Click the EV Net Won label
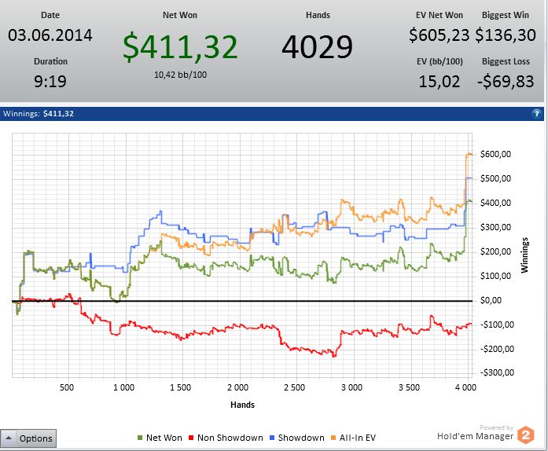The height and width of the screenshot is (451, 548). pos(440,15)
